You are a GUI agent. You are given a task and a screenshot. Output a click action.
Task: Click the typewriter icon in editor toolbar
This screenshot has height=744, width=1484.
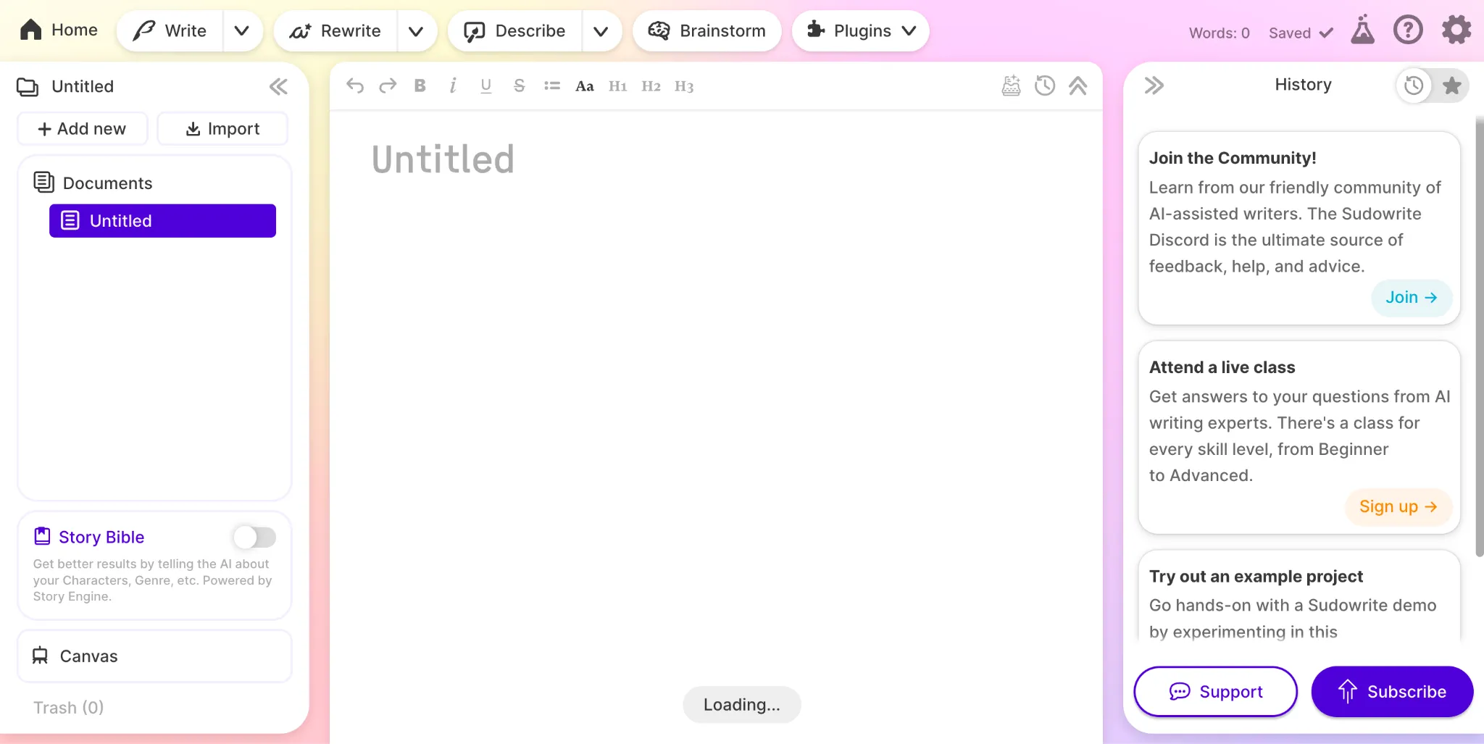click(1011, 85)
